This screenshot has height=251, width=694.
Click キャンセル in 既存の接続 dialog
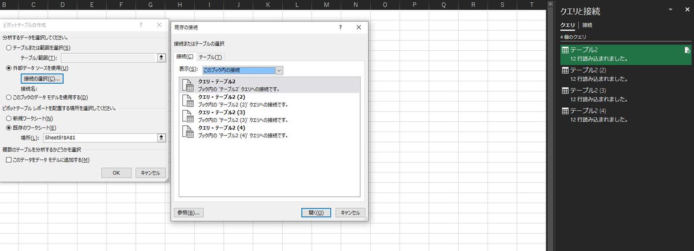pyautogui.click(x=350, y=212)
